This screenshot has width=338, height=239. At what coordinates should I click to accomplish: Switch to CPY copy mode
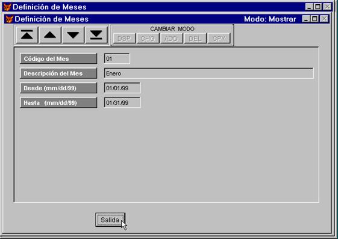click(219, 39)
